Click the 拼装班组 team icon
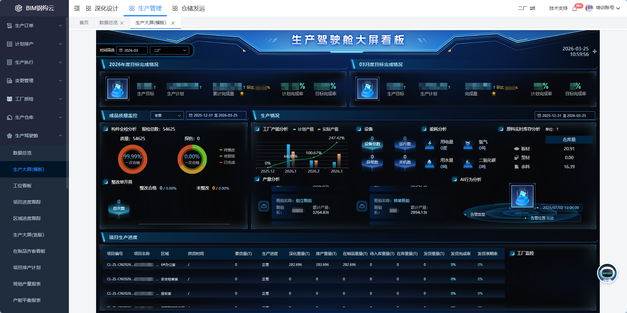 pyautogui.click(x=362, y=206)
